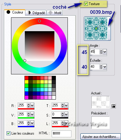Click the S value field
The width and height of the screenshot is (121, 140).
point(56,114)
